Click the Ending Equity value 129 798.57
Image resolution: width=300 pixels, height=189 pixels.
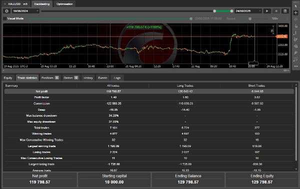(x=262, y=183)
